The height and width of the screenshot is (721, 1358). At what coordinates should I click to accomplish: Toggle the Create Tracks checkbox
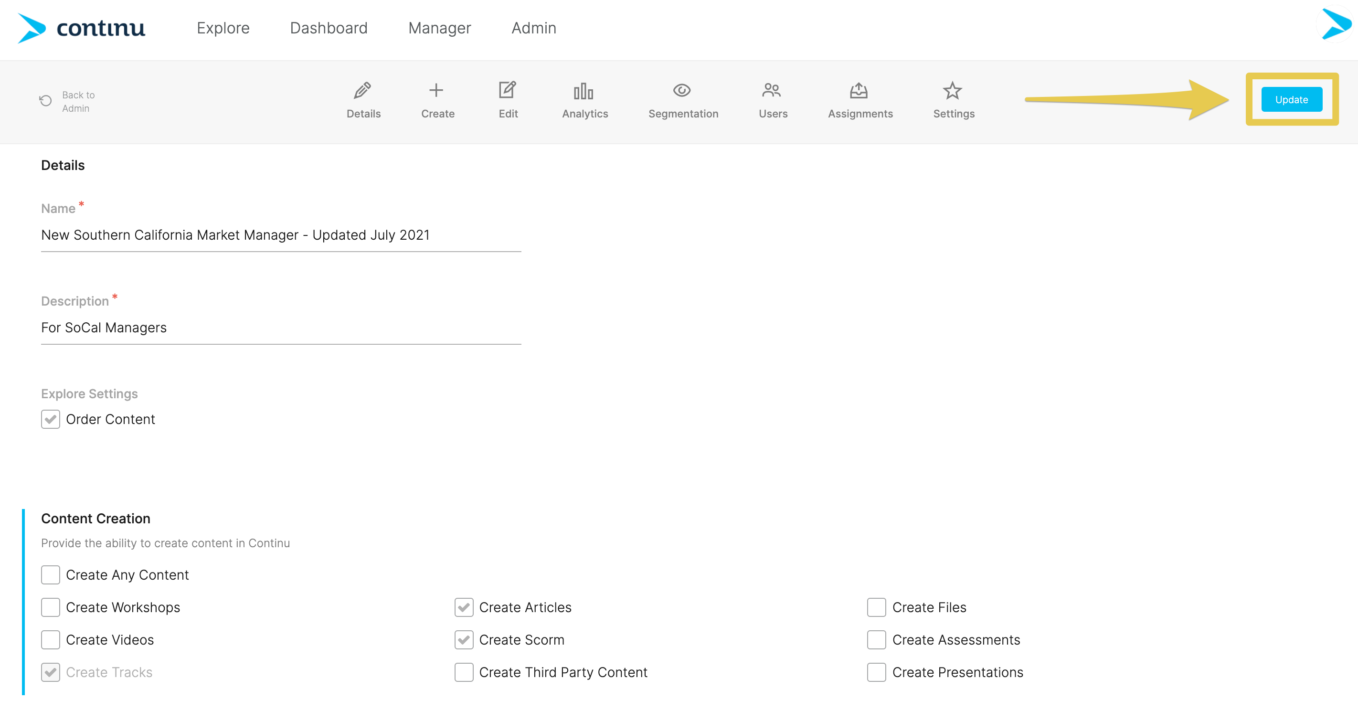pyautogui.click(x=51, y=672)
